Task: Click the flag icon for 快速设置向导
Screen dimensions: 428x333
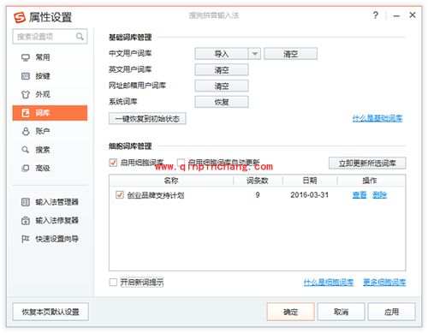Action: click(26, 239)
